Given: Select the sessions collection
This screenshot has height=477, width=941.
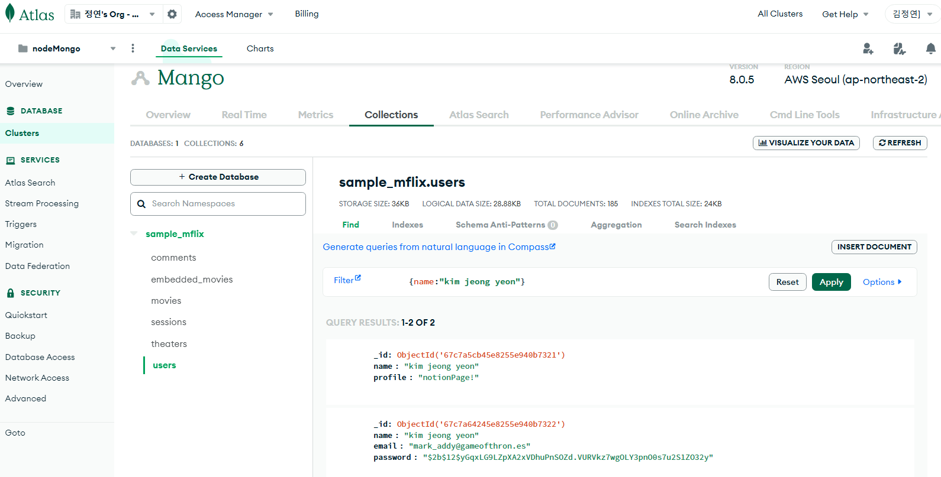Looking at the screenshot, I should point(169,322).
